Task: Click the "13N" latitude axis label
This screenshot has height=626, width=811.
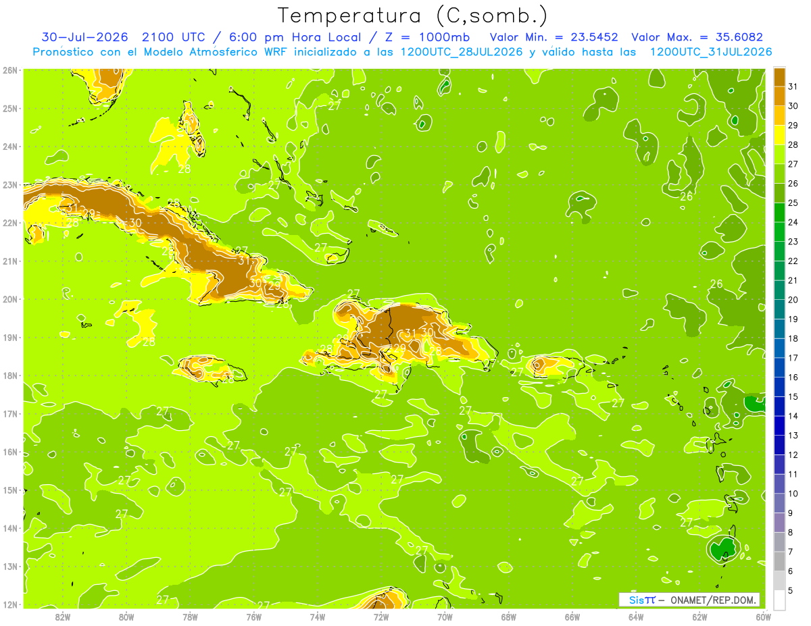Action: click(x=9, y=566)
